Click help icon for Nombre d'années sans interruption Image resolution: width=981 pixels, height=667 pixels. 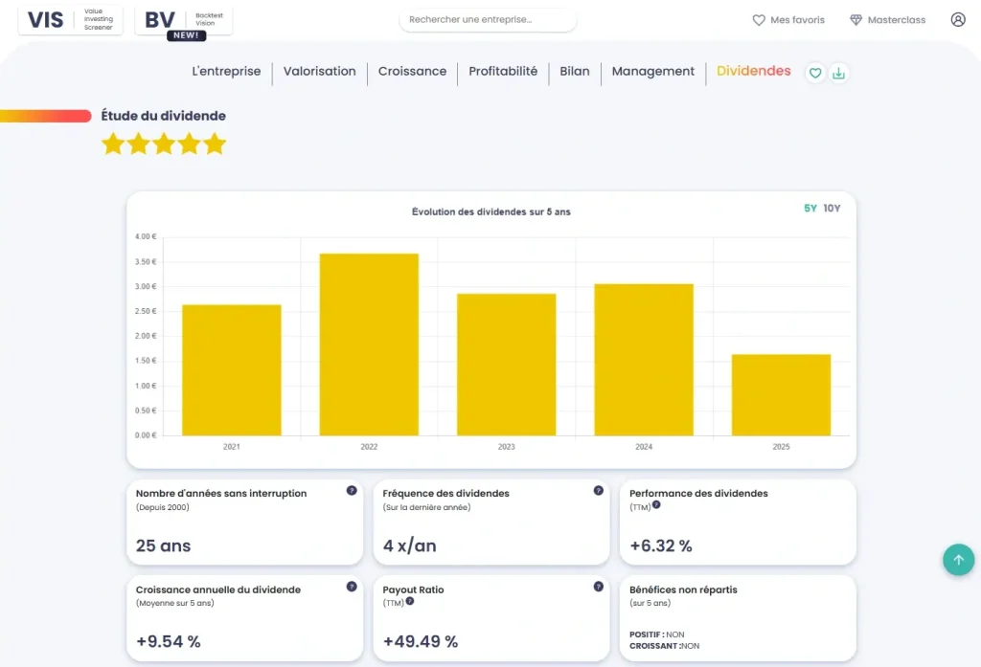[x=352, y=491]
